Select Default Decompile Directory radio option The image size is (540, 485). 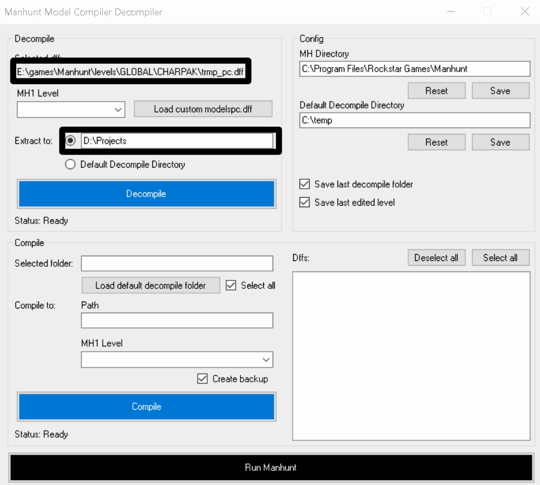70,164
